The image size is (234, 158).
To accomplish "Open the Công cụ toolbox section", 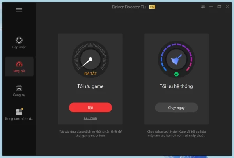I will pos(19,91).
